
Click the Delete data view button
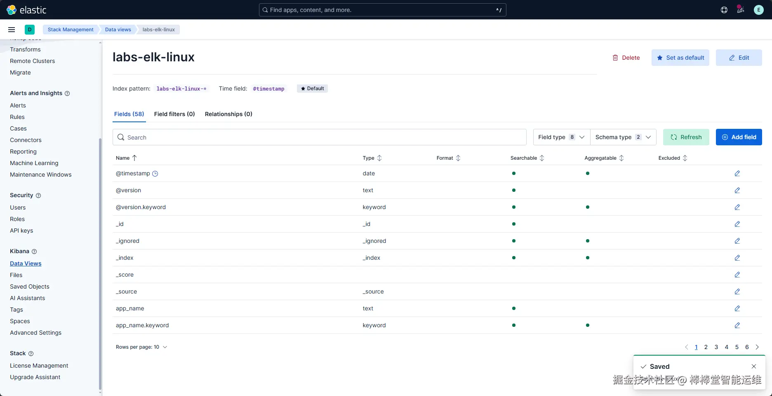click(626, 58)
